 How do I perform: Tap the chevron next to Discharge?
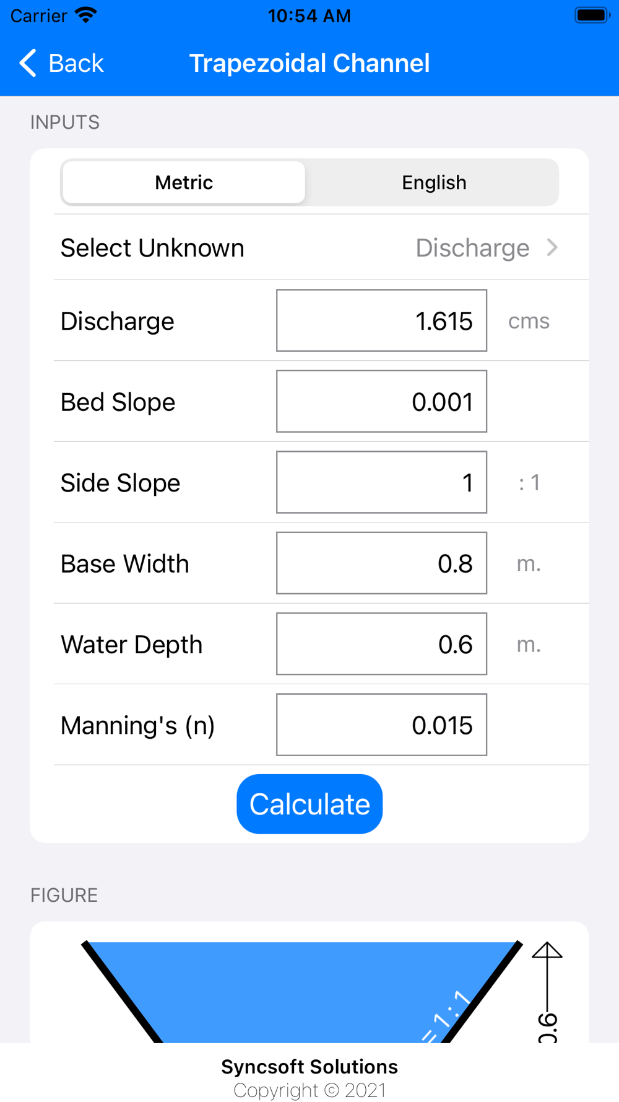coord(553,248)
